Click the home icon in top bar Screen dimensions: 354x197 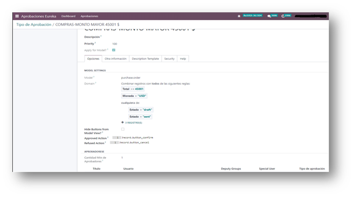tap(239, 16)
